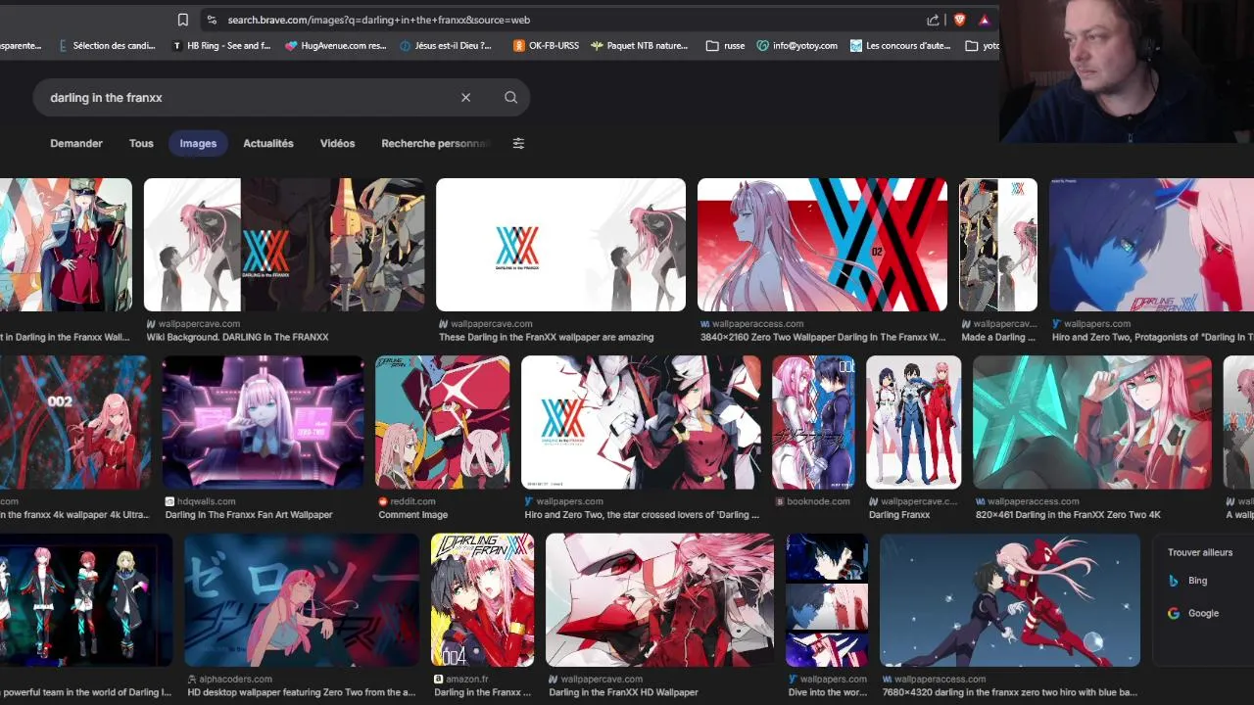Open the white Darling in the FranXX logo wallpaper

click(x=560, y=245)
